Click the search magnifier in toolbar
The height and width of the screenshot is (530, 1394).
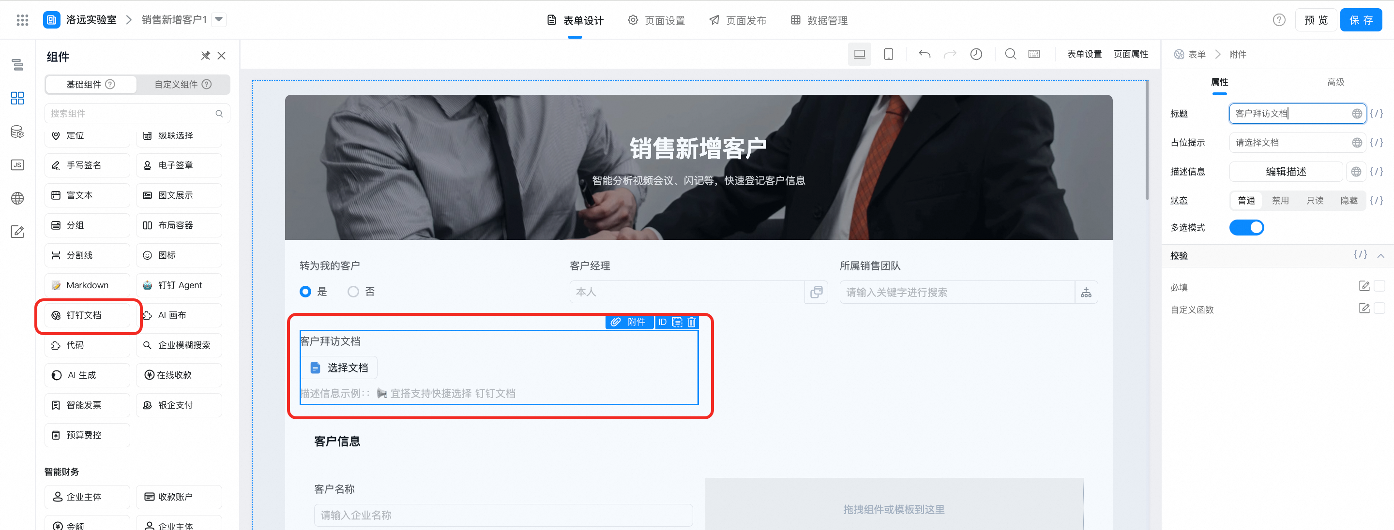pyautogui.click(x=1010, y=54)
